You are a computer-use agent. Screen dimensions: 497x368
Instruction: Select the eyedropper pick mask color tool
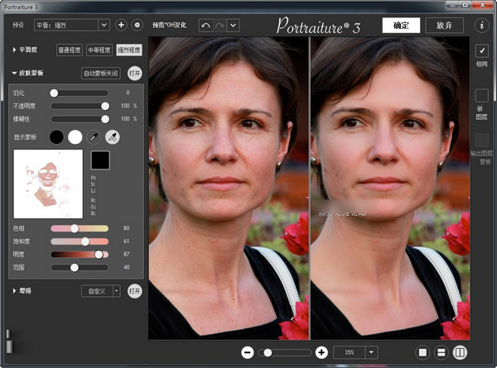(96, 136)
